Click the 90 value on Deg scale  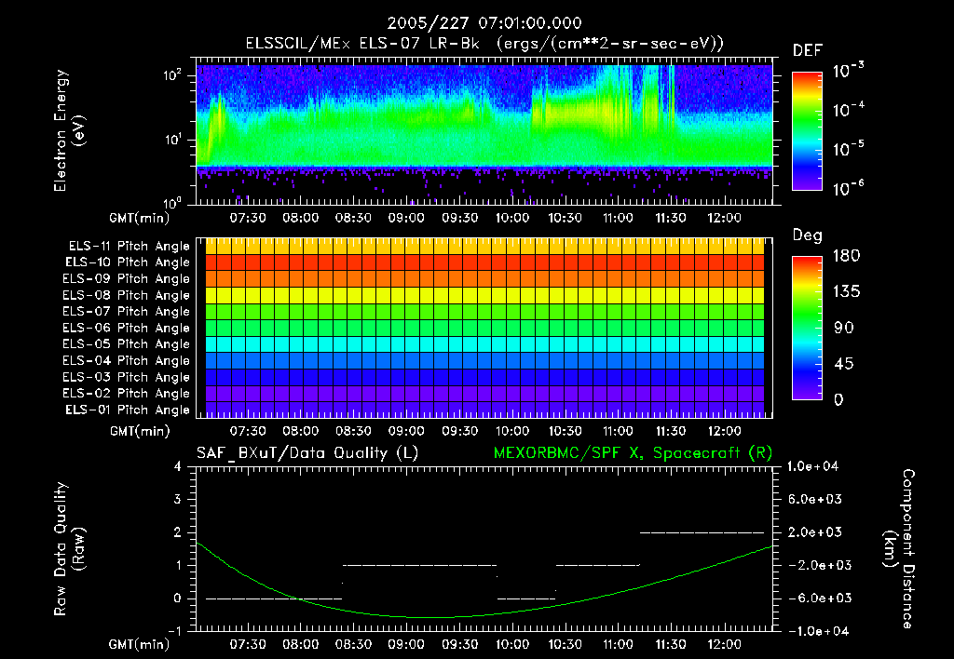pos(844,328)
